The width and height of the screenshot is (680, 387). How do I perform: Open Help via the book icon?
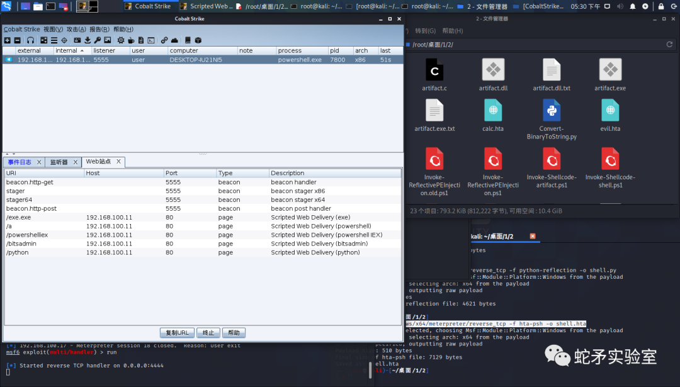[188, 40]
